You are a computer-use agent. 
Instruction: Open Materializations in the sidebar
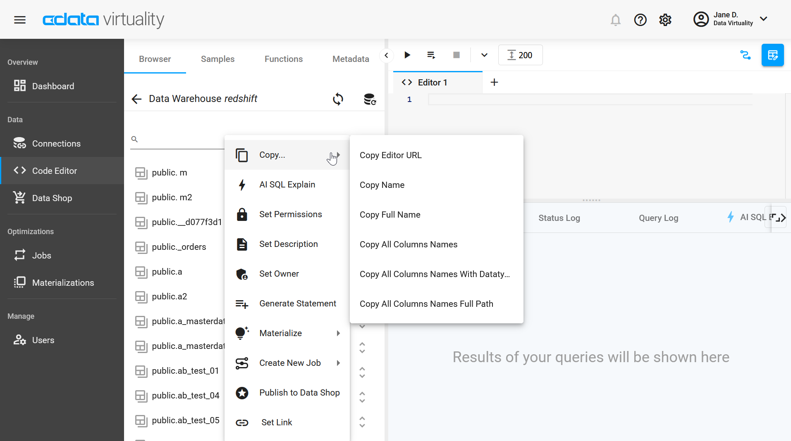point(63,282)
